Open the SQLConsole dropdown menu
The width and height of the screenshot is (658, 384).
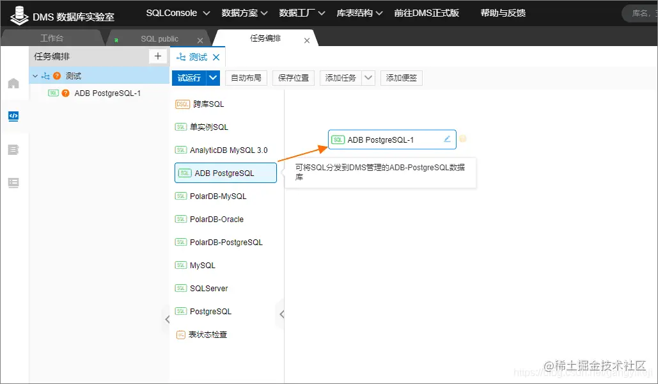[178, 13]
